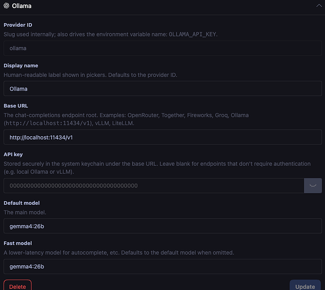Edit the Default model field gemma4:26b

(x=163, y=226)
